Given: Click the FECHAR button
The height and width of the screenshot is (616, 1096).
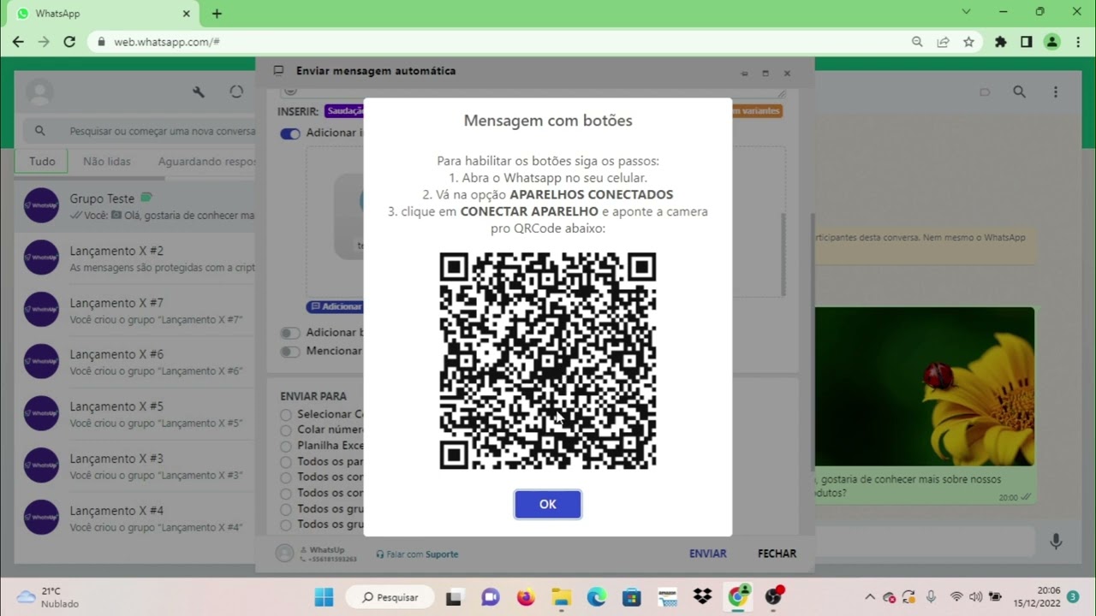Looking at the screenshot, I should (x=777, y=554).
